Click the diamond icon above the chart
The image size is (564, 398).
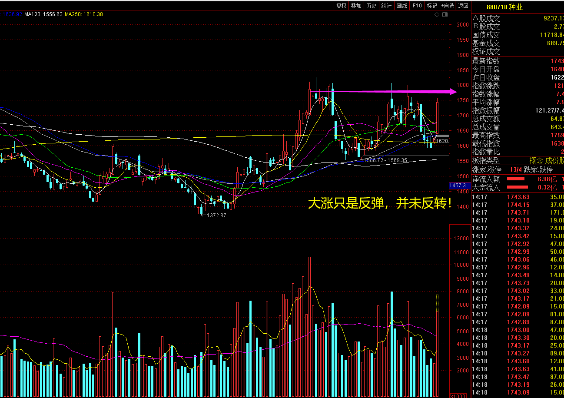point(437,15)
